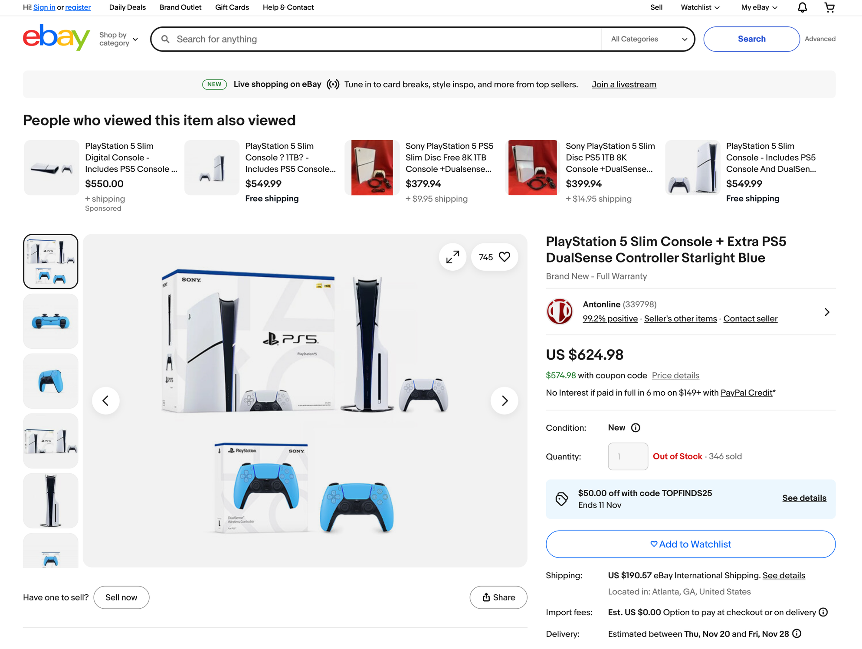This screenshot has height=649, width=862.
Task: Expand the product image to fullscreen
Action: [x=452, y=257]
